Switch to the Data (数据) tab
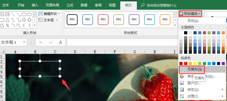Screen dimensions: 227x101 coord(84,5)
